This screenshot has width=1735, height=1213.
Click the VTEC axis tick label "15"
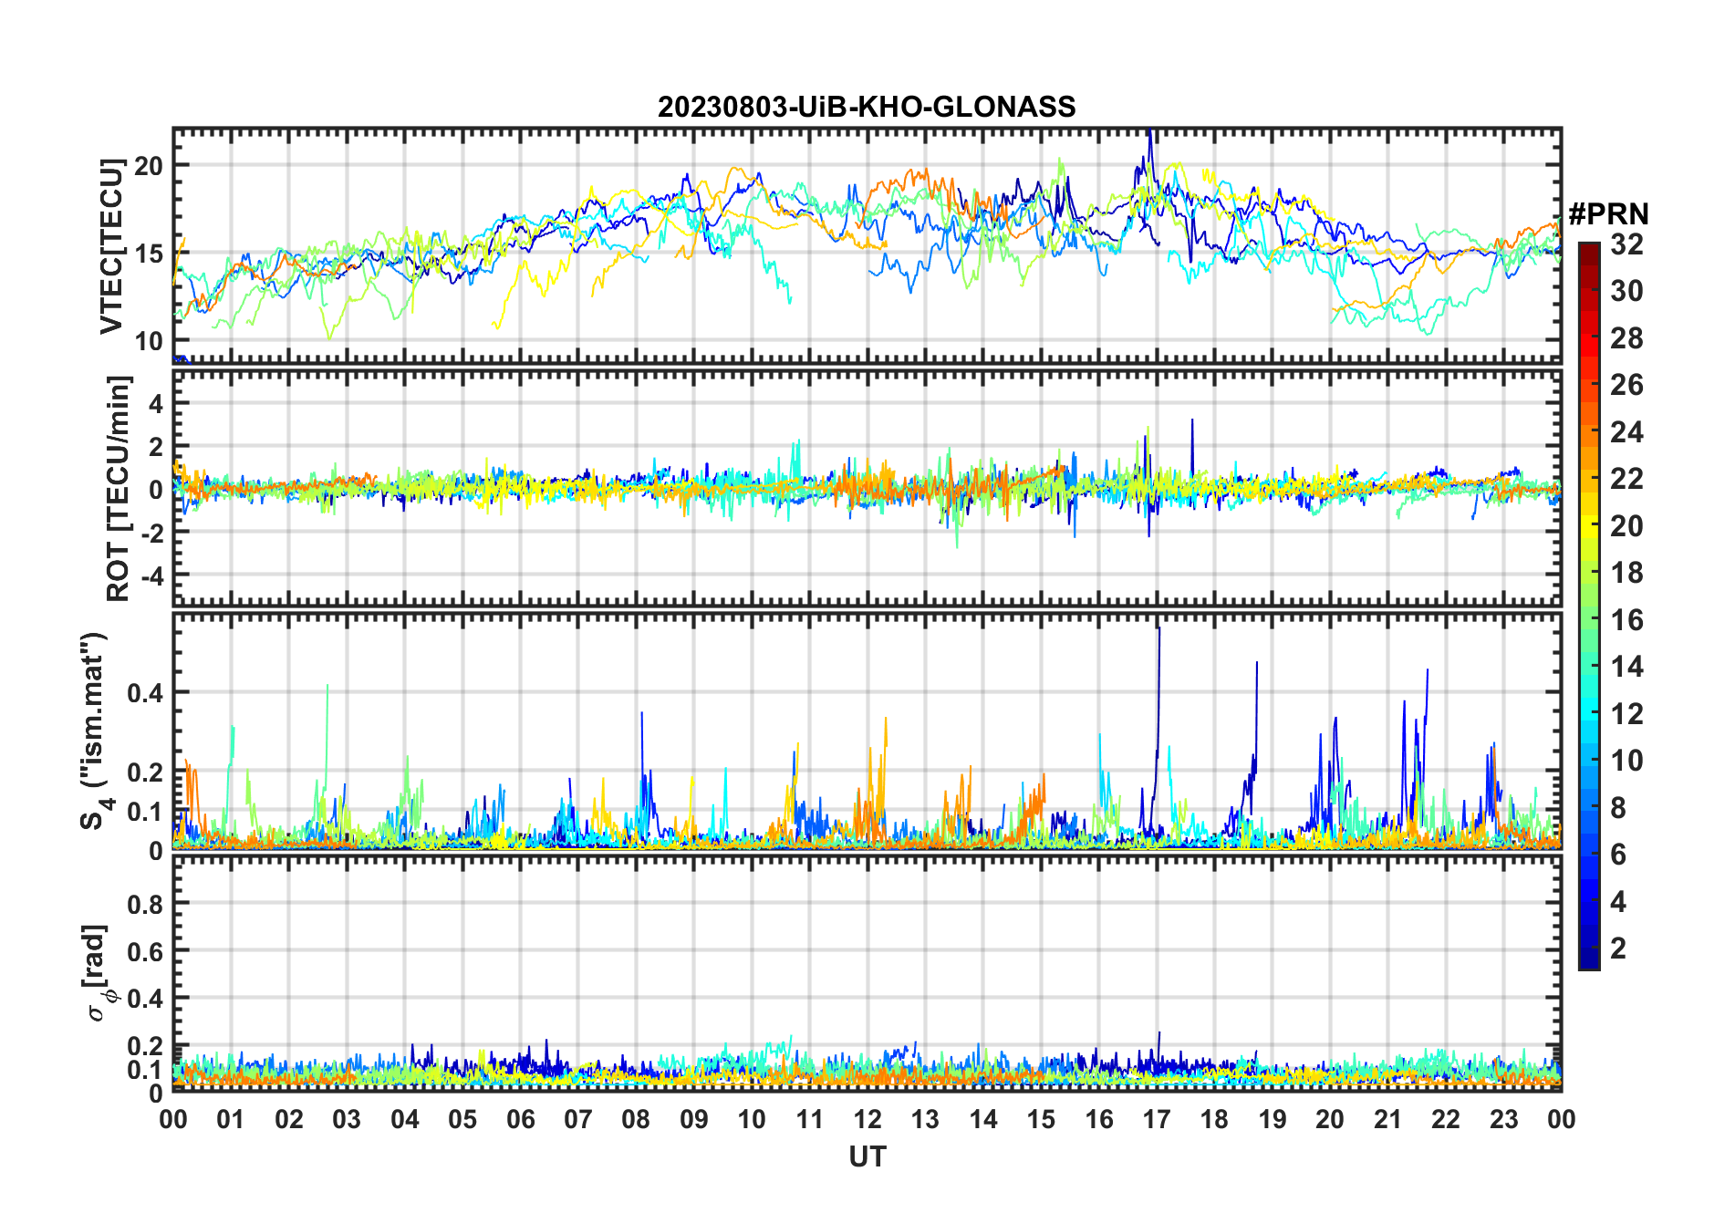click(x=149, y=254)
